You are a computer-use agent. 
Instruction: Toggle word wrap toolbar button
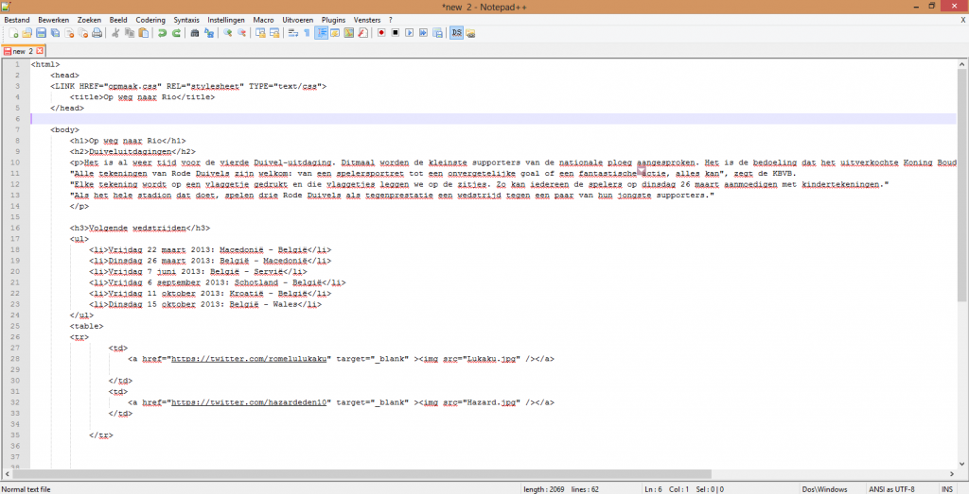coord(293,33)
